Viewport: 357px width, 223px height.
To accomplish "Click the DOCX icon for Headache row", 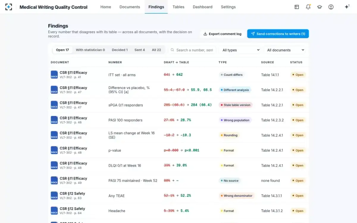I will (54, 211).
